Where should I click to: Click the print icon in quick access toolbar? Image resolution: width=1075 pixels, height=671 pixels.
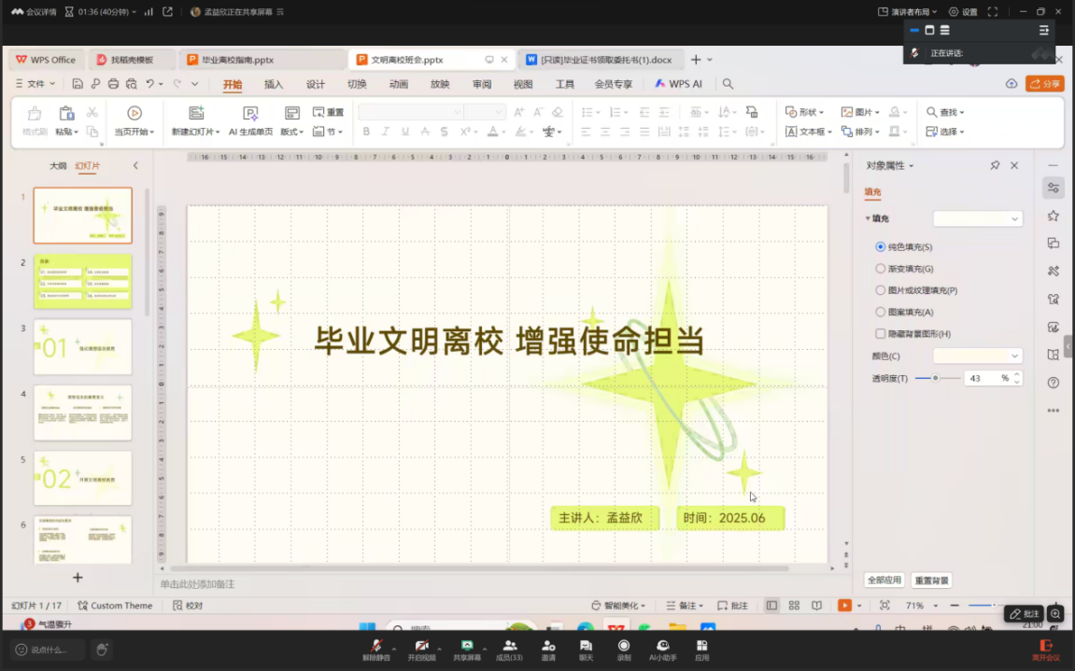point(113,84)
